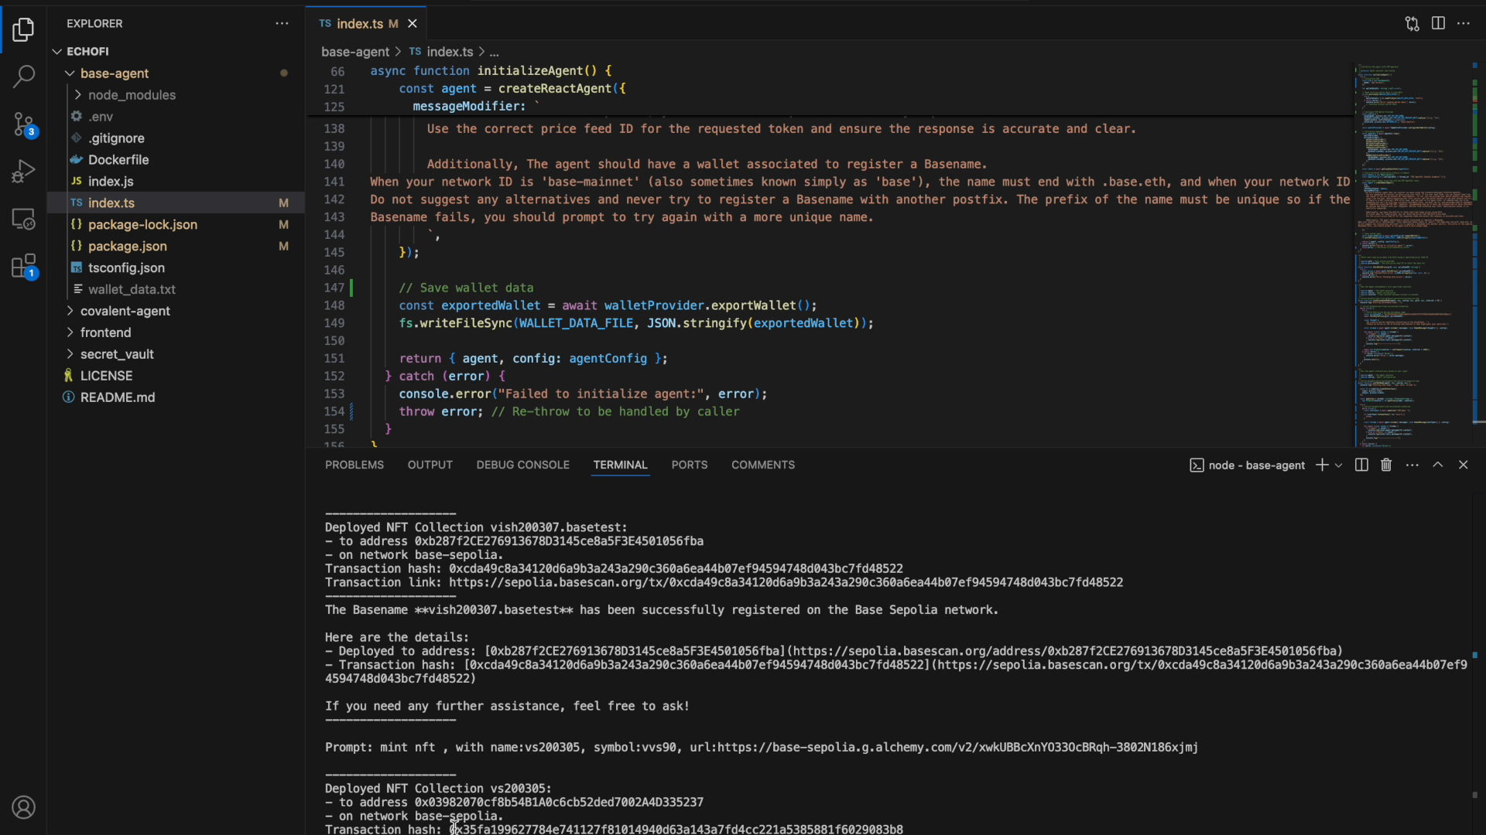
Task: Switch to the OUTPUT tab
Action: click(x=430, y=465)
